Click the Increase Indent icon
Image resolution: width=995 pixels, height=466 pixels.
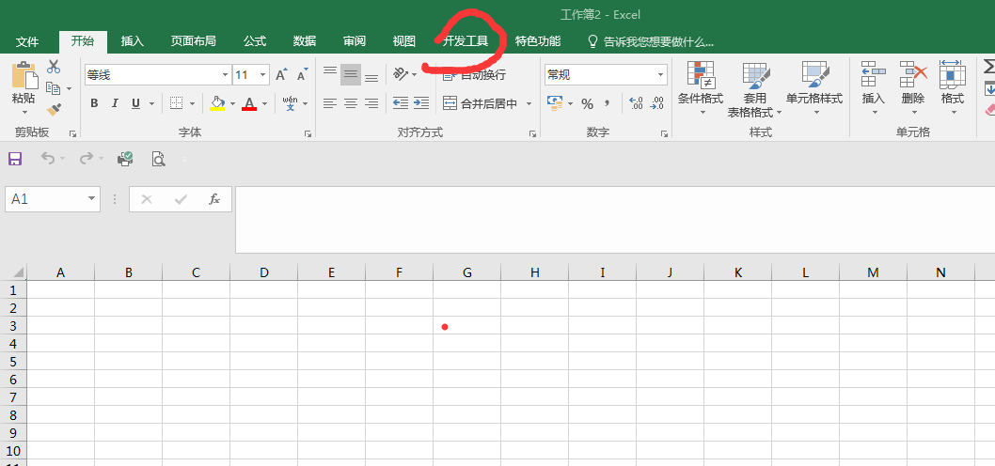[421, 103]
